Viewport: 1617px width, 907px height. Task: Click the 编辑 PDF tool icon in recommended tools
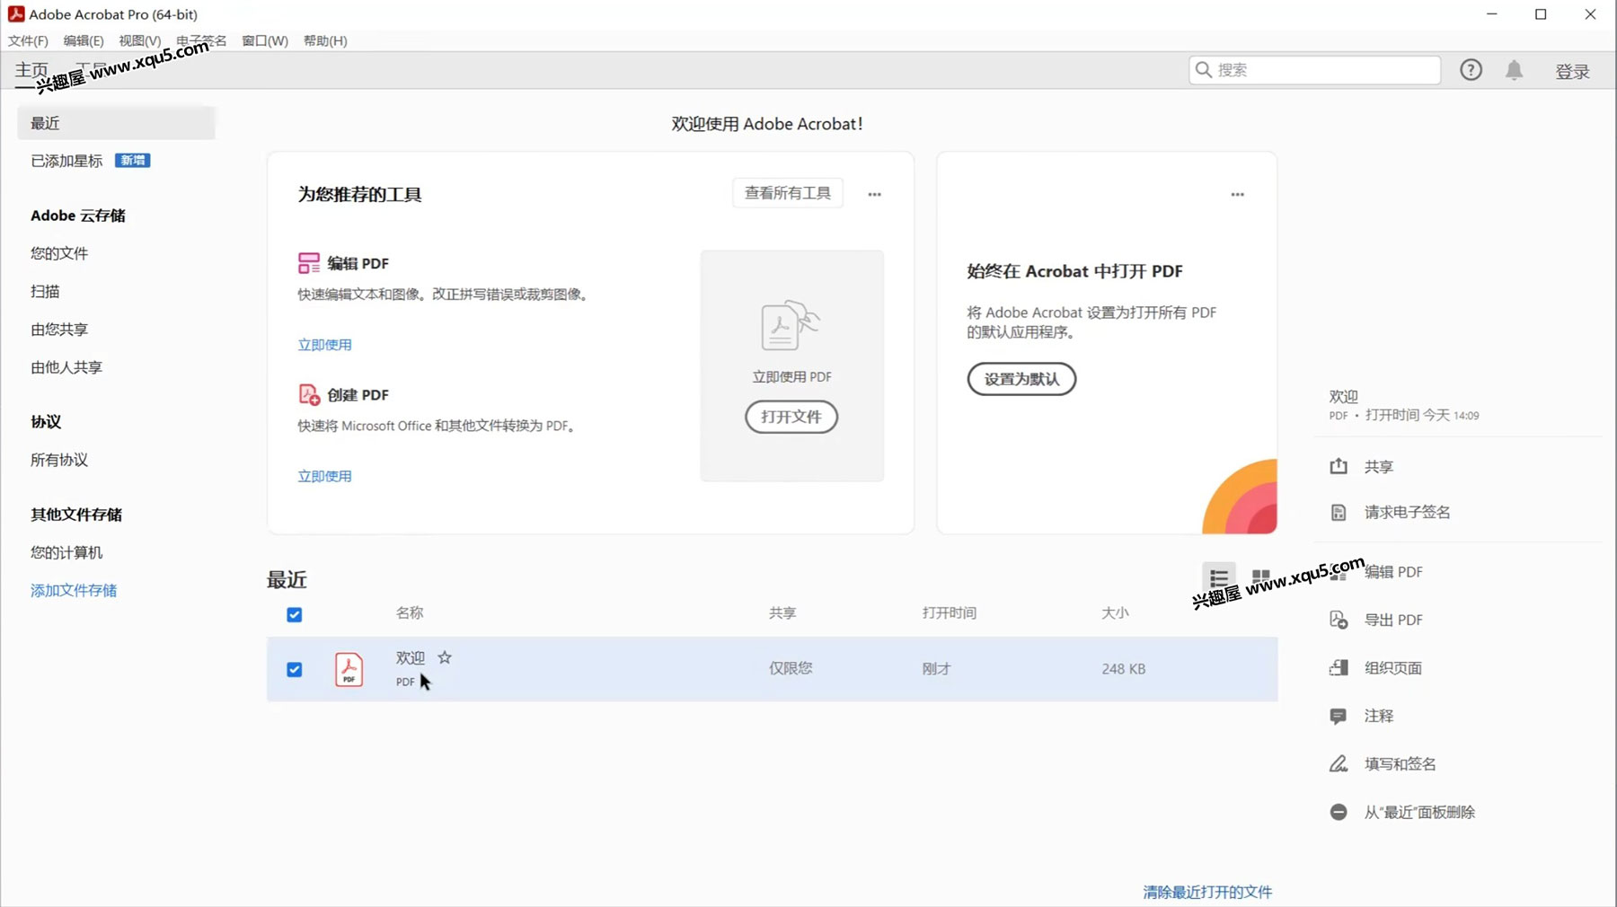click(x=309, y=263)
